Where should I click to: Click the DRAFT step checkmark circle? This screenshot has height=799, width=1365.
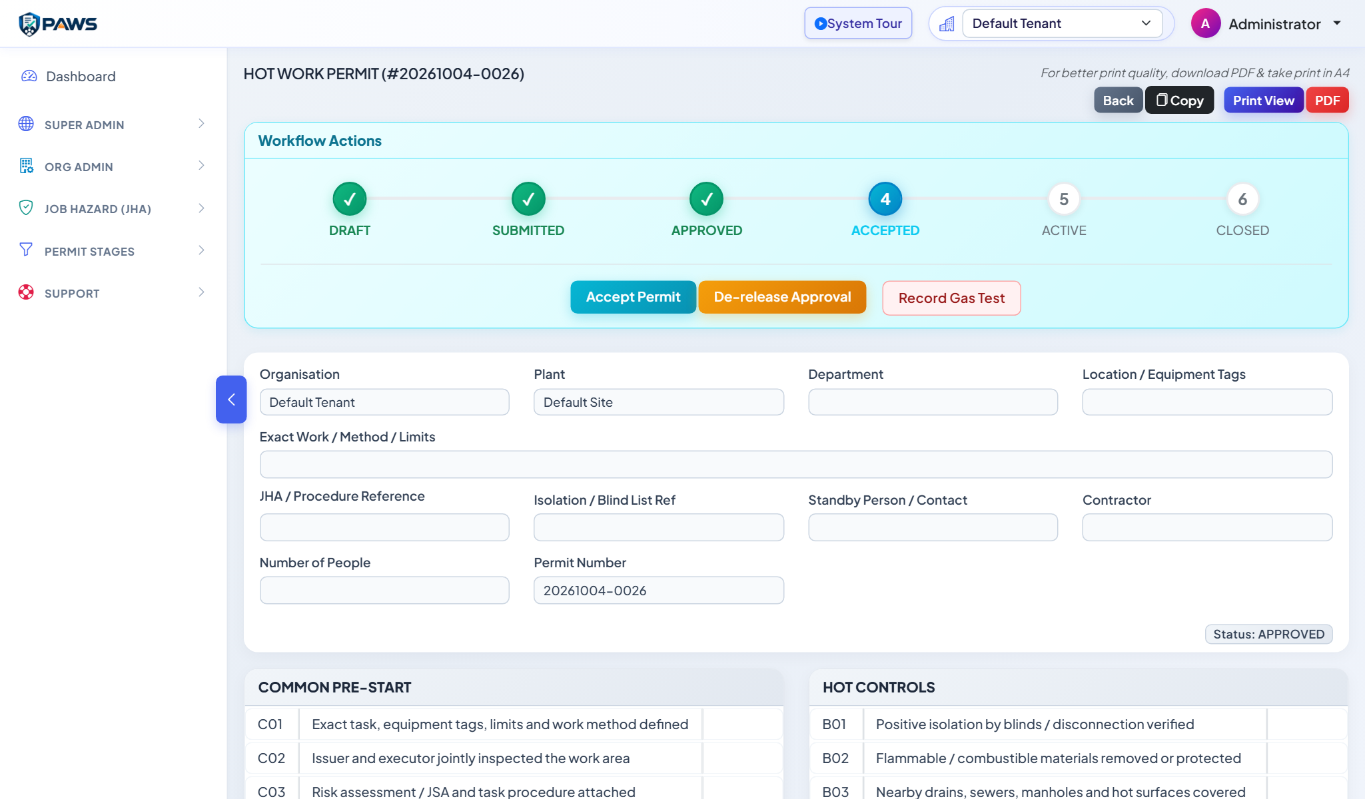pyautogui.click(x=350, y=198)
